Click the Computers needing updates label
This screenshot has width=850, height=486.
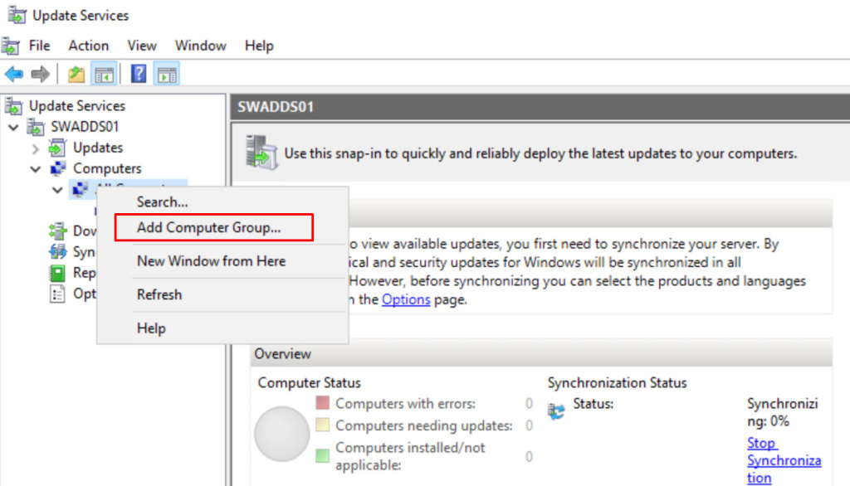[x=424, y=425]
